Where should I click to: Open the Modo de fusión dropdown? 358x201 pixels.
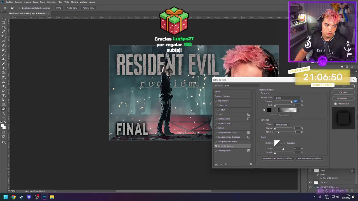[x=287, y=98]
